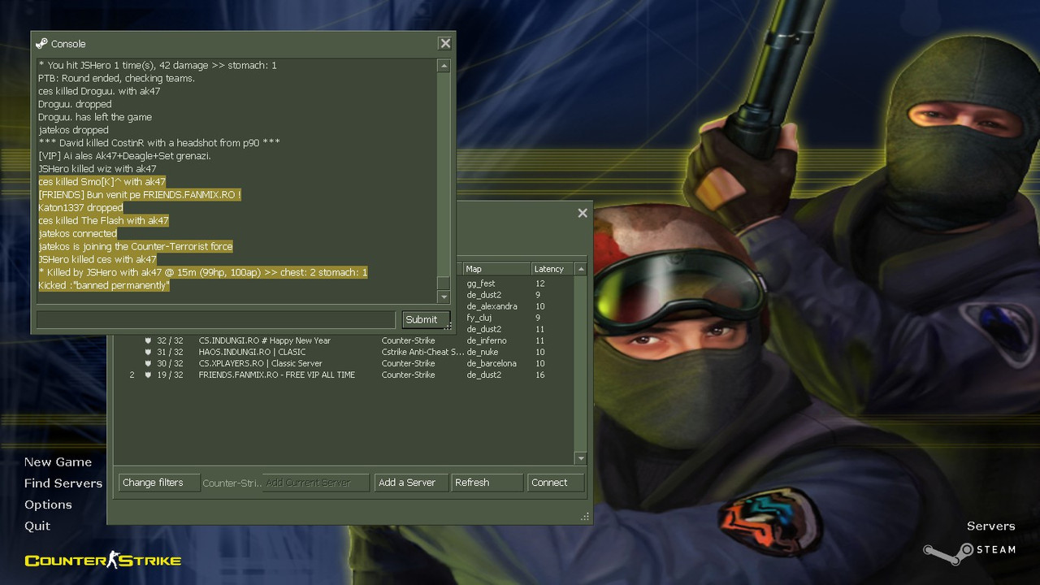Click console line 'Droguu. has left the game'

(95, 117)
